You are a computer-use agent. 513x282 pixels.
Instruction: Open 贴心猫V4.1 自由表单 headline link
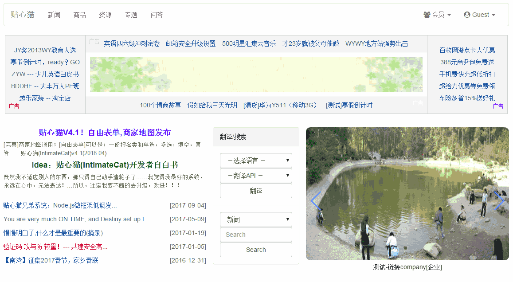tap(105, 133)
